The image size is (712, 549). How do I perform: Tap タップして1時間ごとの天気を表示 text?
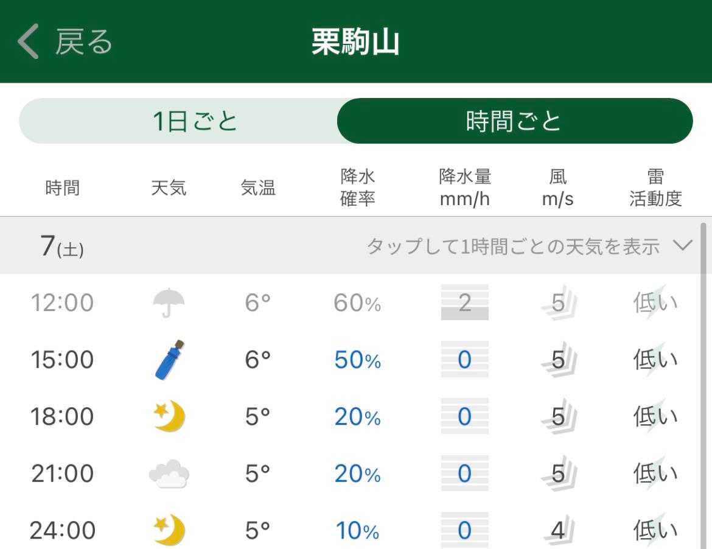click(x=512, y=247)
